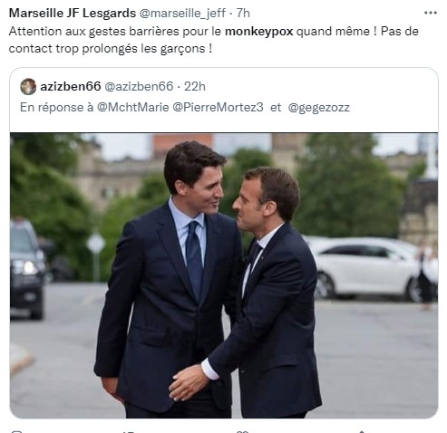Click the @marseille_jeff handle
The width and height of the screenshot is (447, 433).
[182, 14]
